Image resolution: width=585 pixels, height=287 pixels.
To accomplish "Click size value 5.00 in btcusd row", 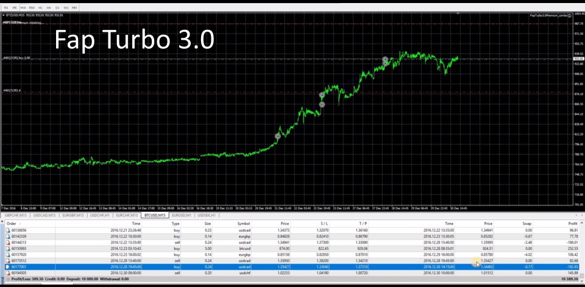I will [207, 249].
